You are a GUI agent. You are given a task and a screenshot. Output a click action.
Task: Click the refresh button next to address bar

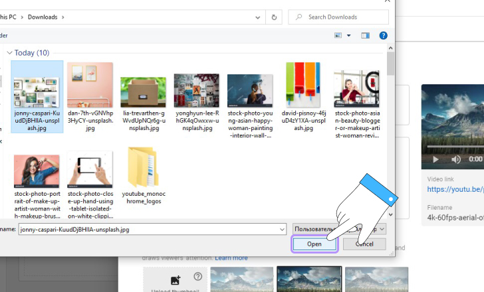pos(274,17)
